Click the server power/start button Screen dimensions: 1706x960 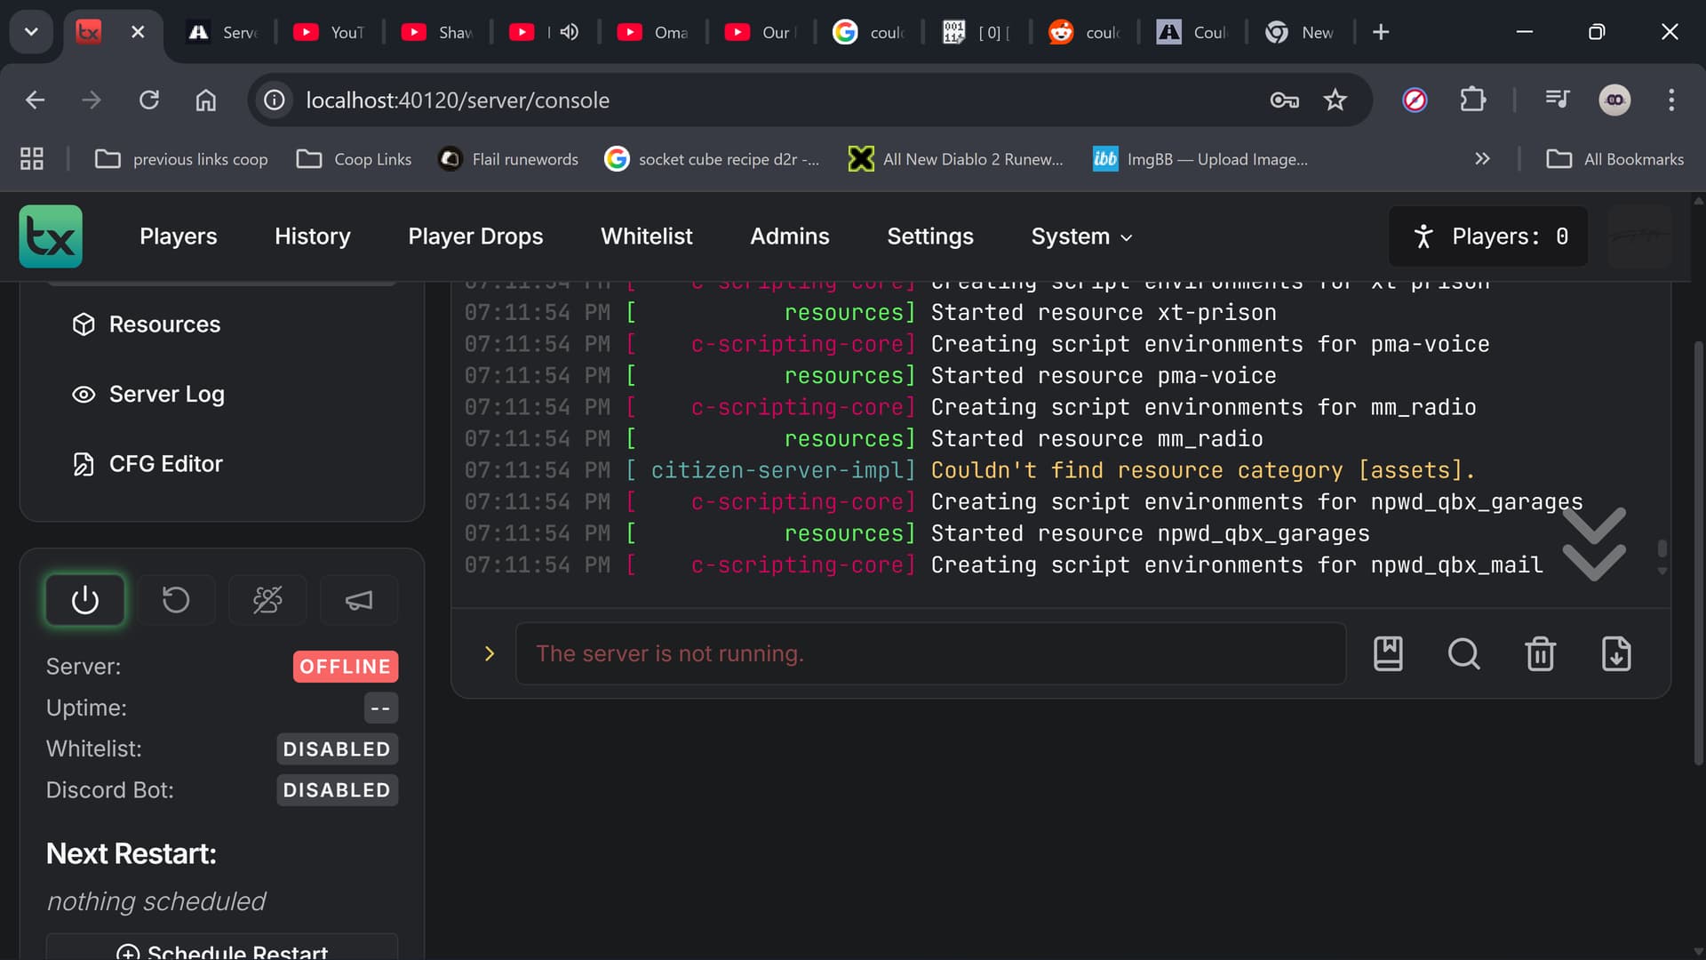[84, 599]
